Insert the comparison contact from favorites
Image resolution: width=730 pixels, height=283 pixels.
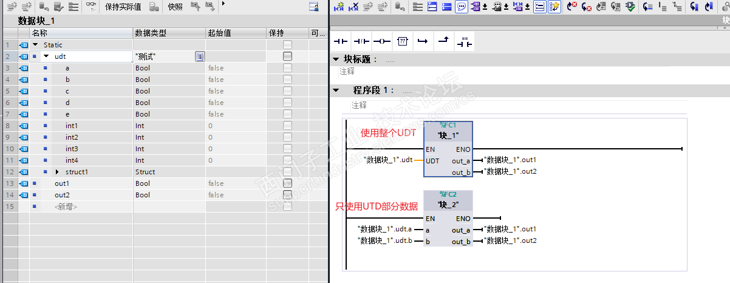click(x=465, y=41)
